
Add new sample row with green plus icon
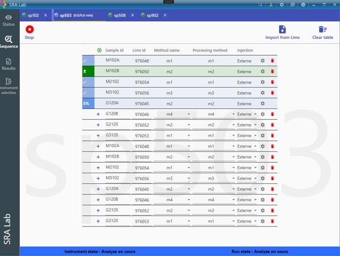tap(99, 50)
